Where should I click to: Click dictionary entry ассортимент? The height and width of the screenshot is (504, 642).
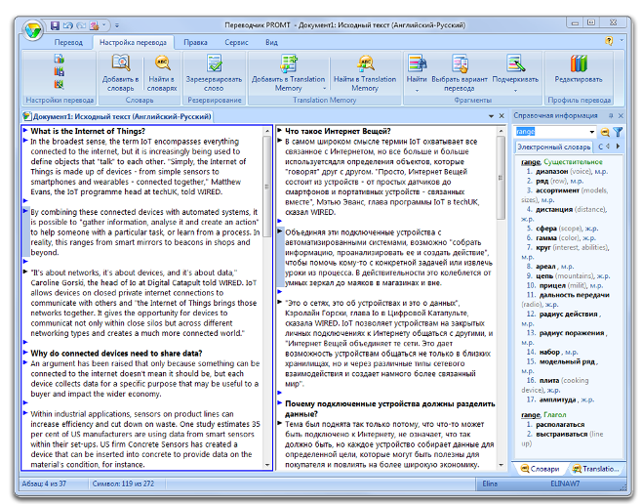[557, 190]
